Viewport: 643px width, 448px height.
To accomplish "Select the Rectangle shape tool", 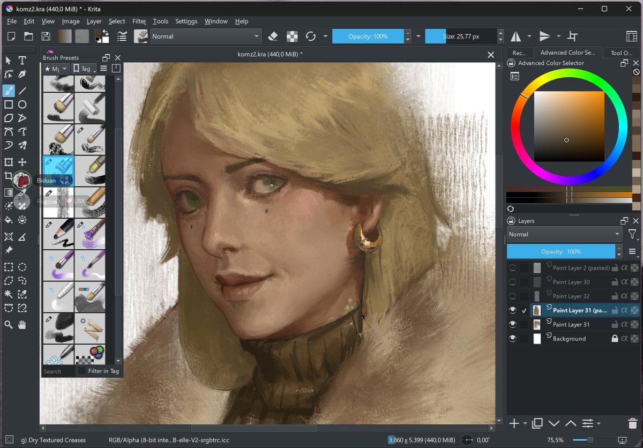I will pyautogui.click(x=9, y=104).
